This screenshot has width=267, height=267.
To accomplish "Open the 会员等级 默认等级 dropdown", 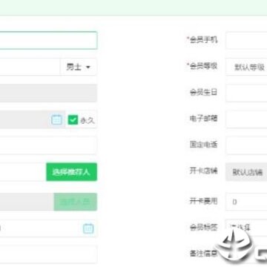I will coord(246,67).
